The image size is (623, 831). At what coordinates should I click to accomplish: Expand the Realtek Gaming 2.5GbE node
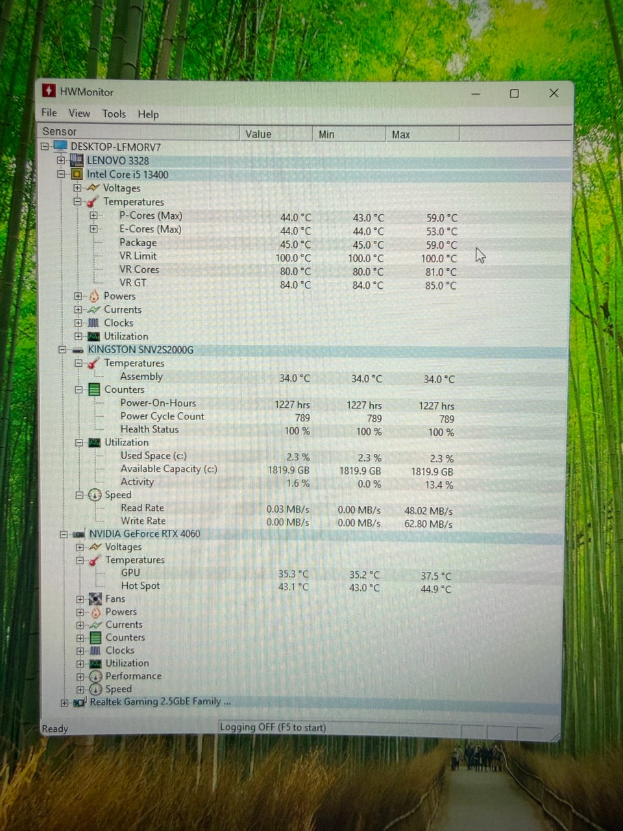[x=64, y=702]
